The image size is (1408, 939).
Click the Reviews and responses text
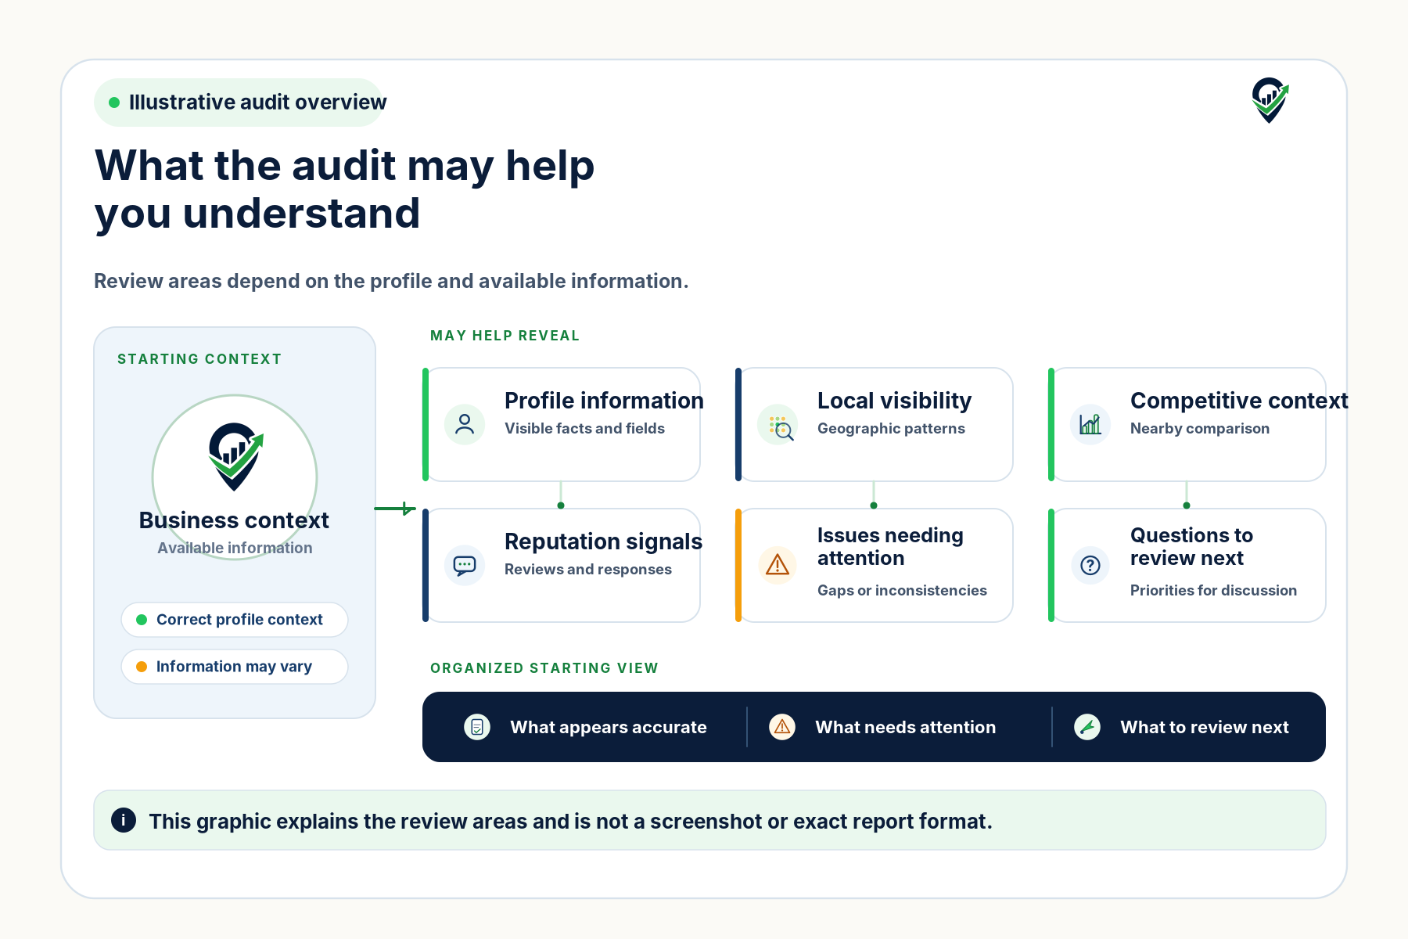pos(588,569)
